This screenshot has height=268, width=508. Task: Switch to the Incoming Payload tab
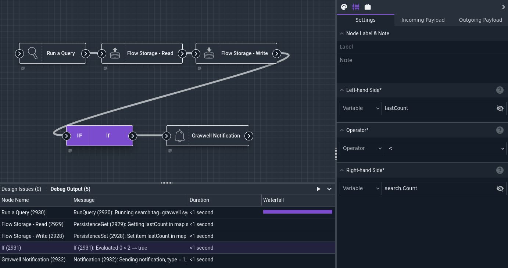(x=423, y=20)
